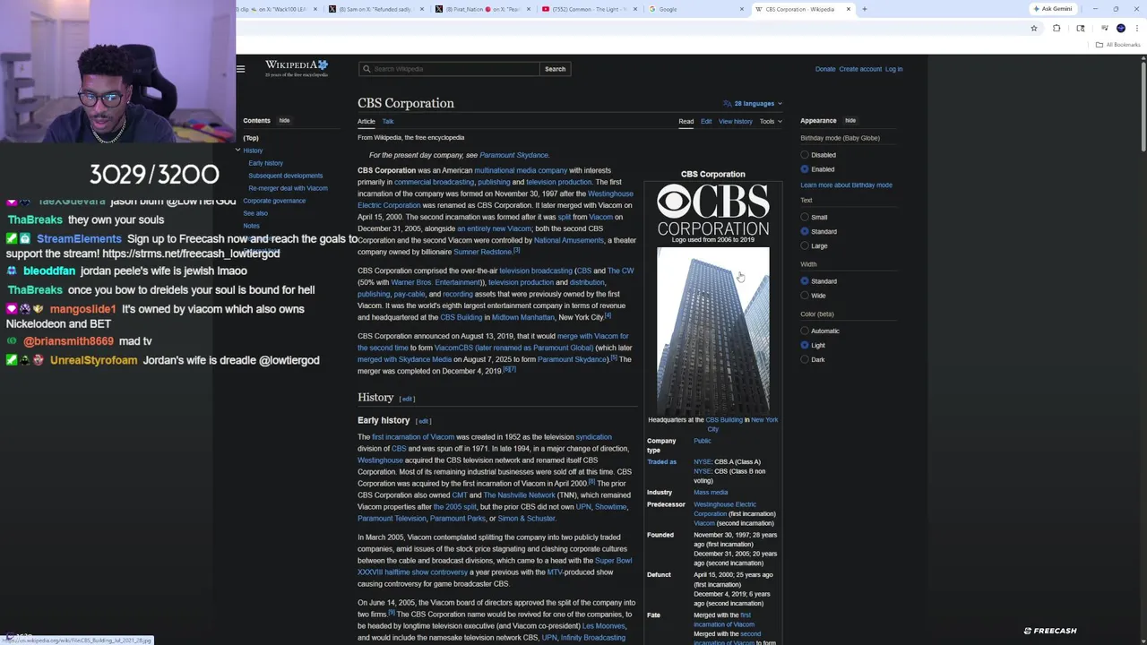Go to Re-merger deal with Viacom in Contents
Image resolution: width=1147 pixels, height=645 pixels.
pos(288,188)
